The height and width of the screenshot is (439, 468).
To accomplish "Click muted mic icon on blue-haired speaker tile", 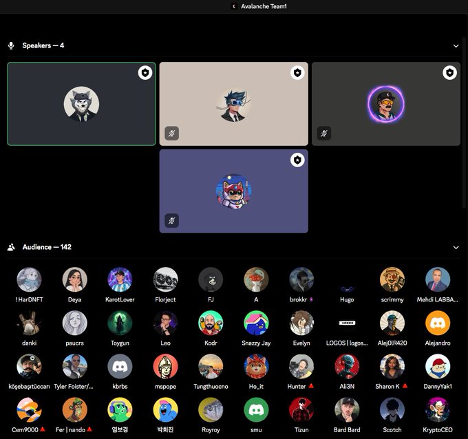I will coord(172,133).
